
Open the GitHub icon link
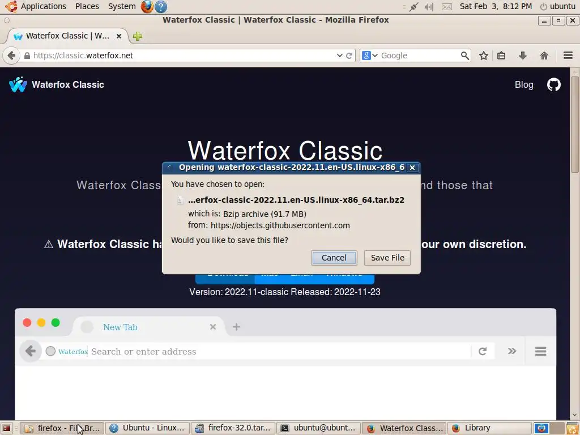(554, 85)
